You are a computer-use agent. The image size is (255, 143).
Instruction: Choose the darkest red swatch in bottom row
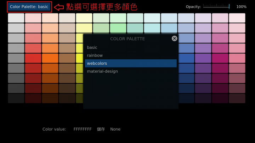[x=33, y=98]
